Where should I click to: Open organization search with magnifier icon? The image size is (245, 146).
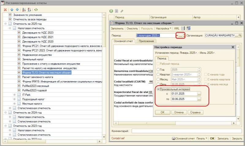pos(240,35)
